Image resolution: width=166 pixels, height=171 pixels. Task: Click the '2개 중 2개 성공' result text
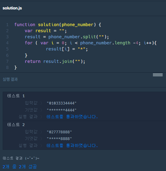20,167
